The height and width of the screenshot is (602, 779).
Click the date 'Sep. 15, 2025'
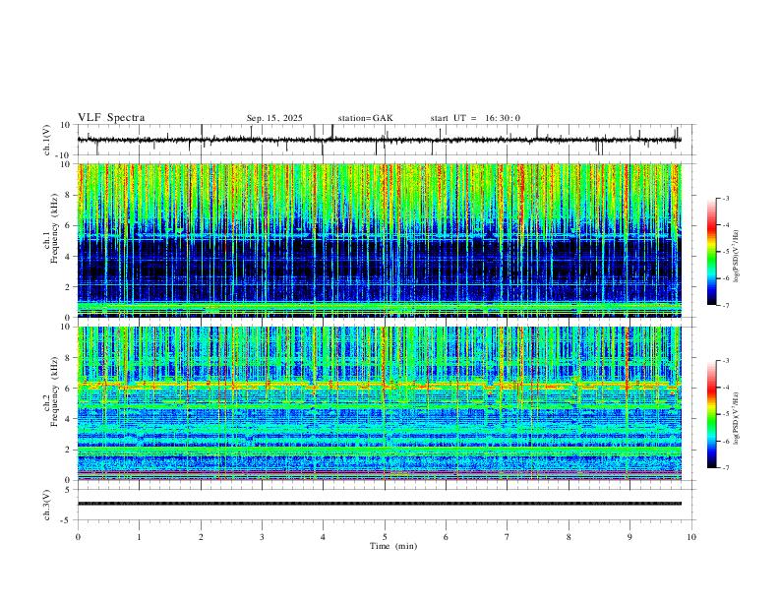tap(274, 118)
